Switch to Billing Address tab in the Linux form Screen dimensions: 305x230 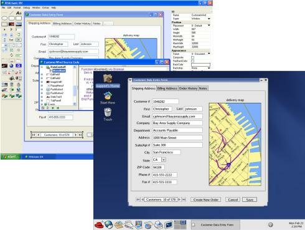click(x=167, y=89)
